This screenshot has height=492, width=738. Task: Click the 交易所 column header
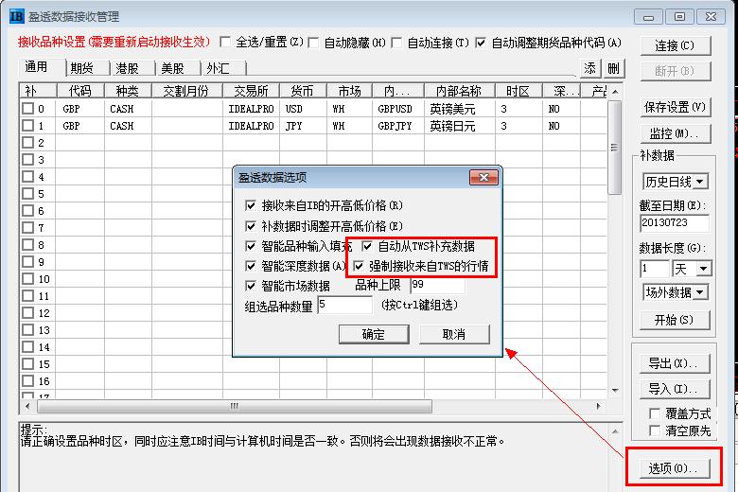(252, 91)
